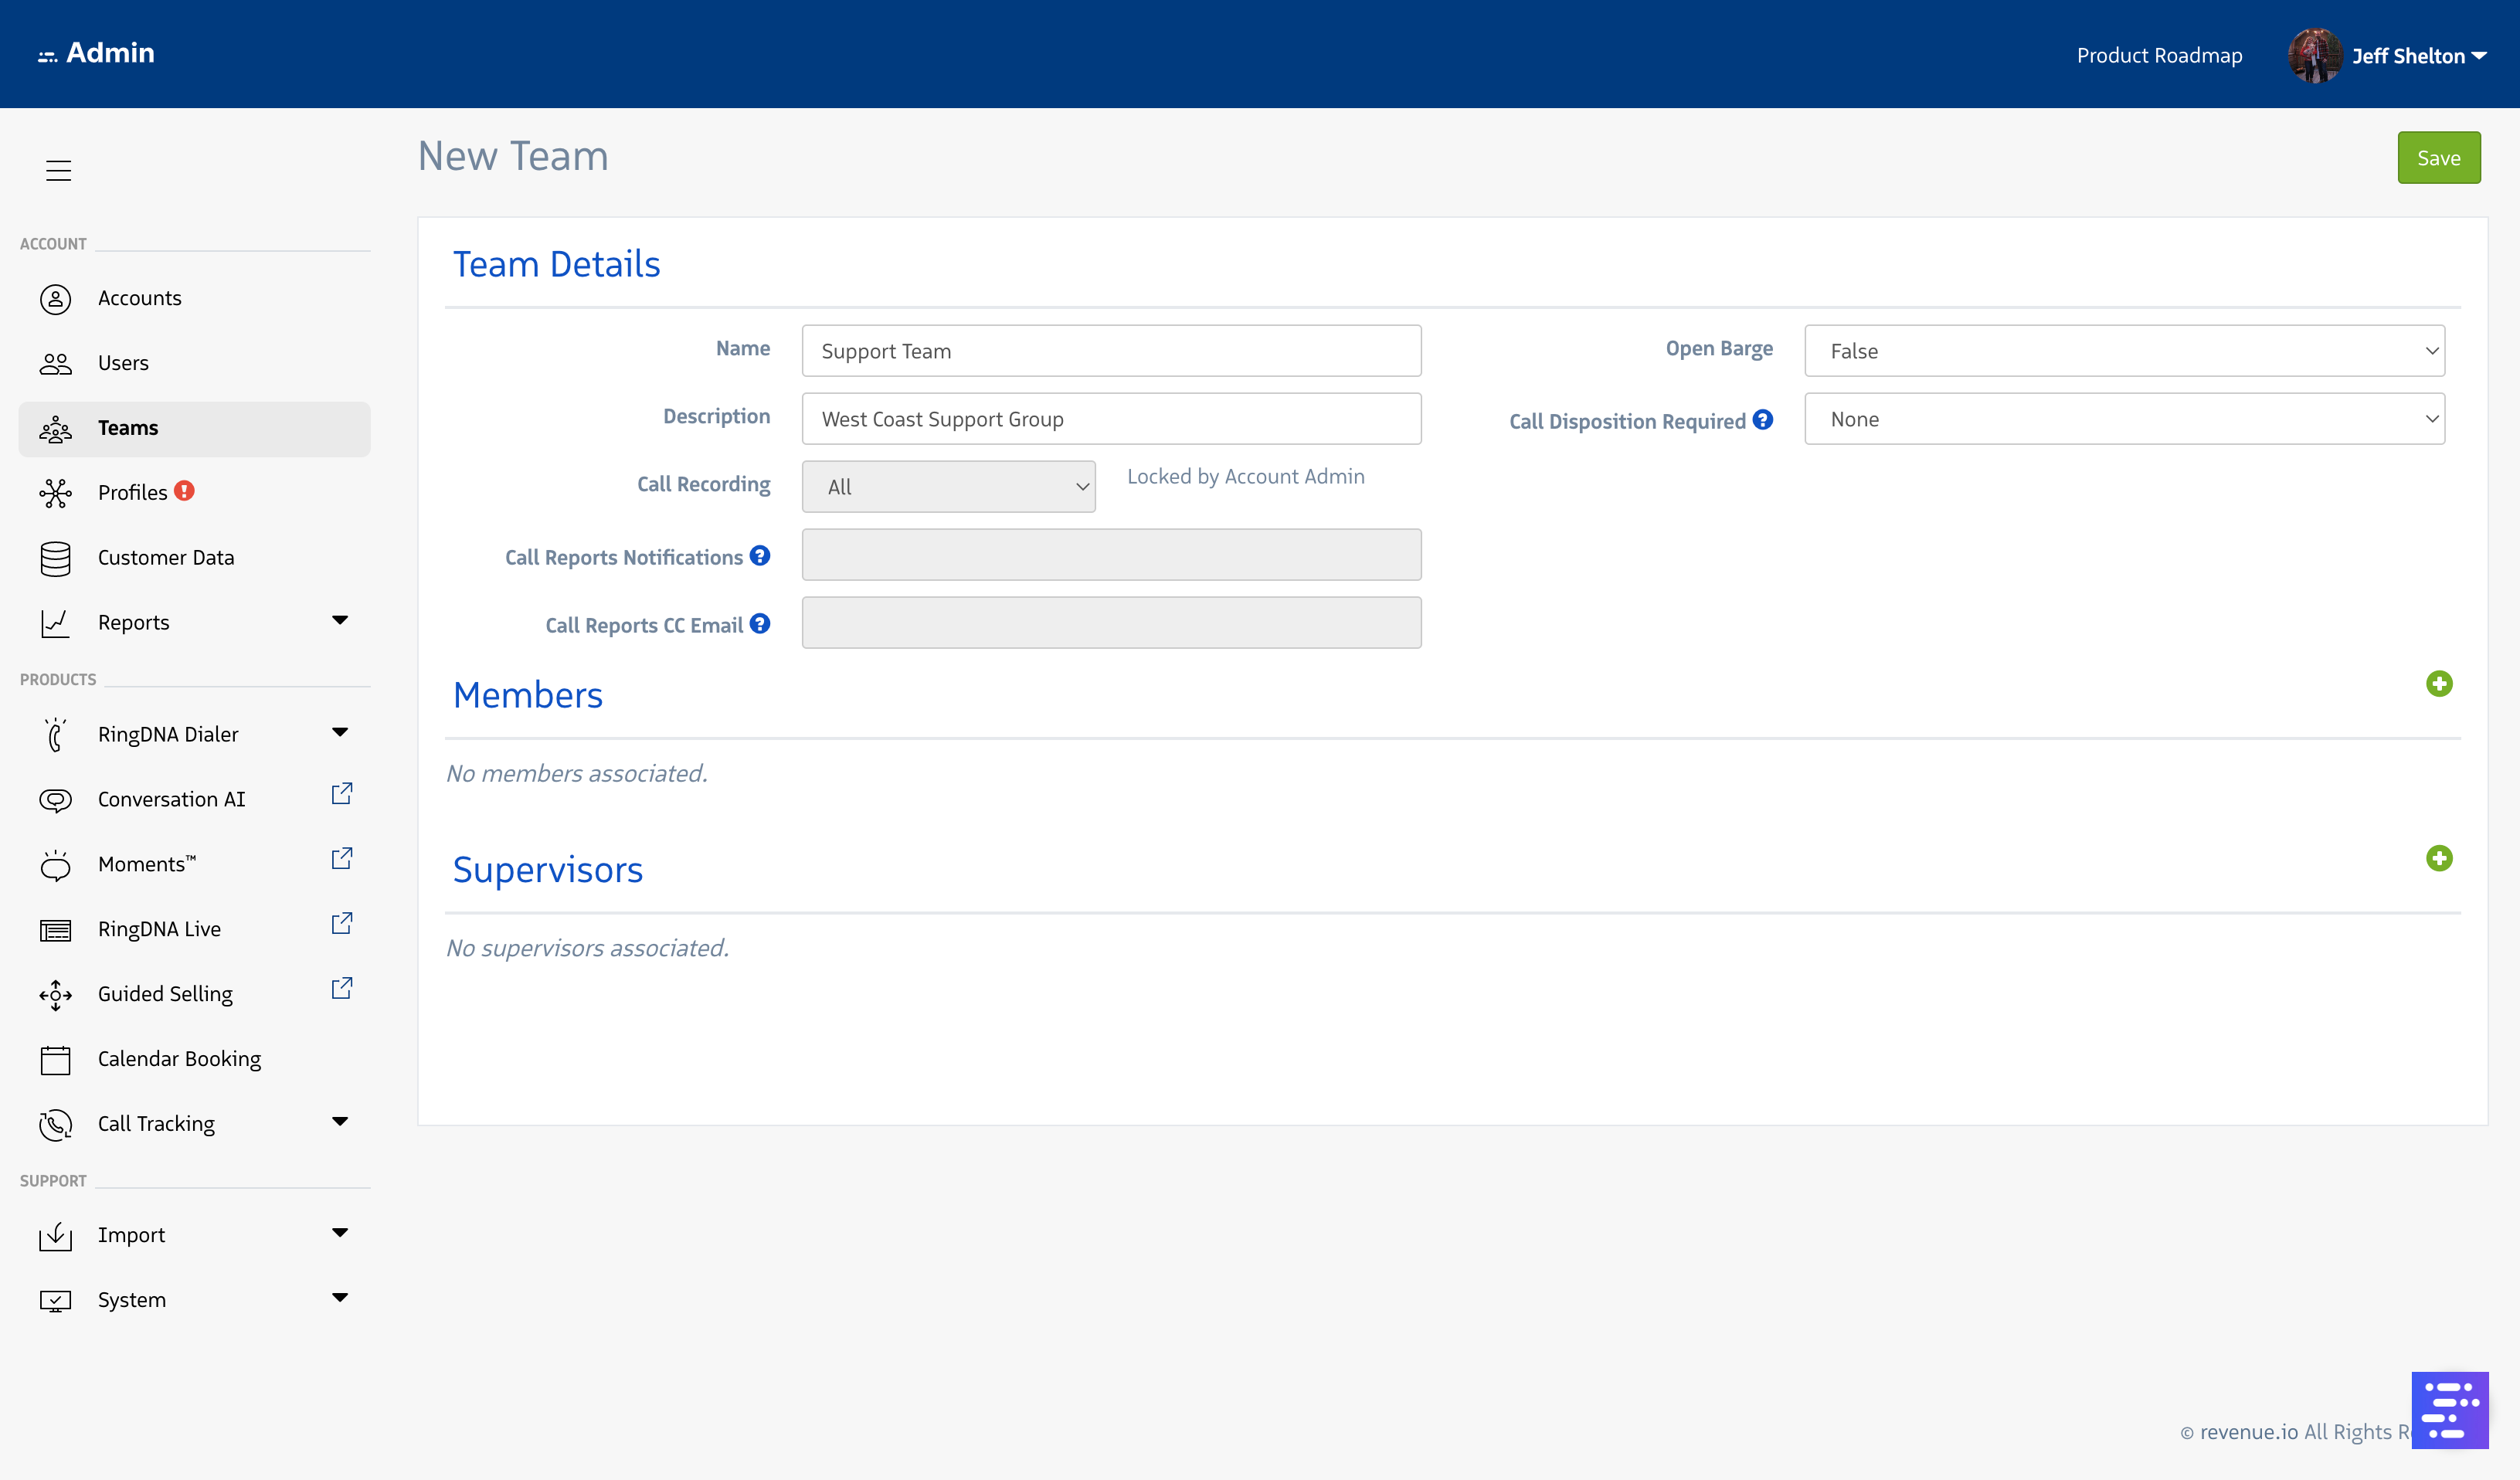
Task: Open the Open Barge dropdown
Action: [x=2124, y=351]
